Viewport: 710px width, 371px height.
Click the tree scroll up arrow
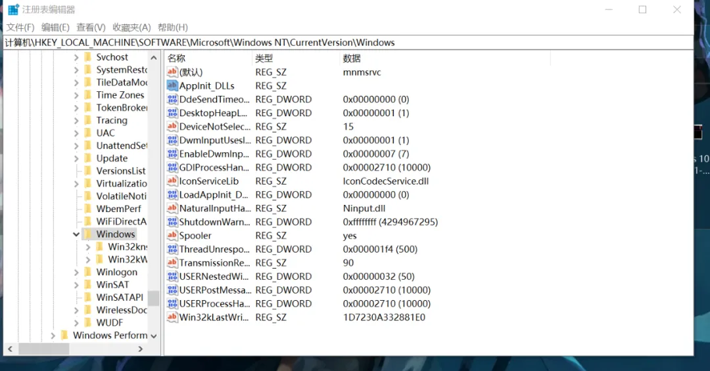153,58
